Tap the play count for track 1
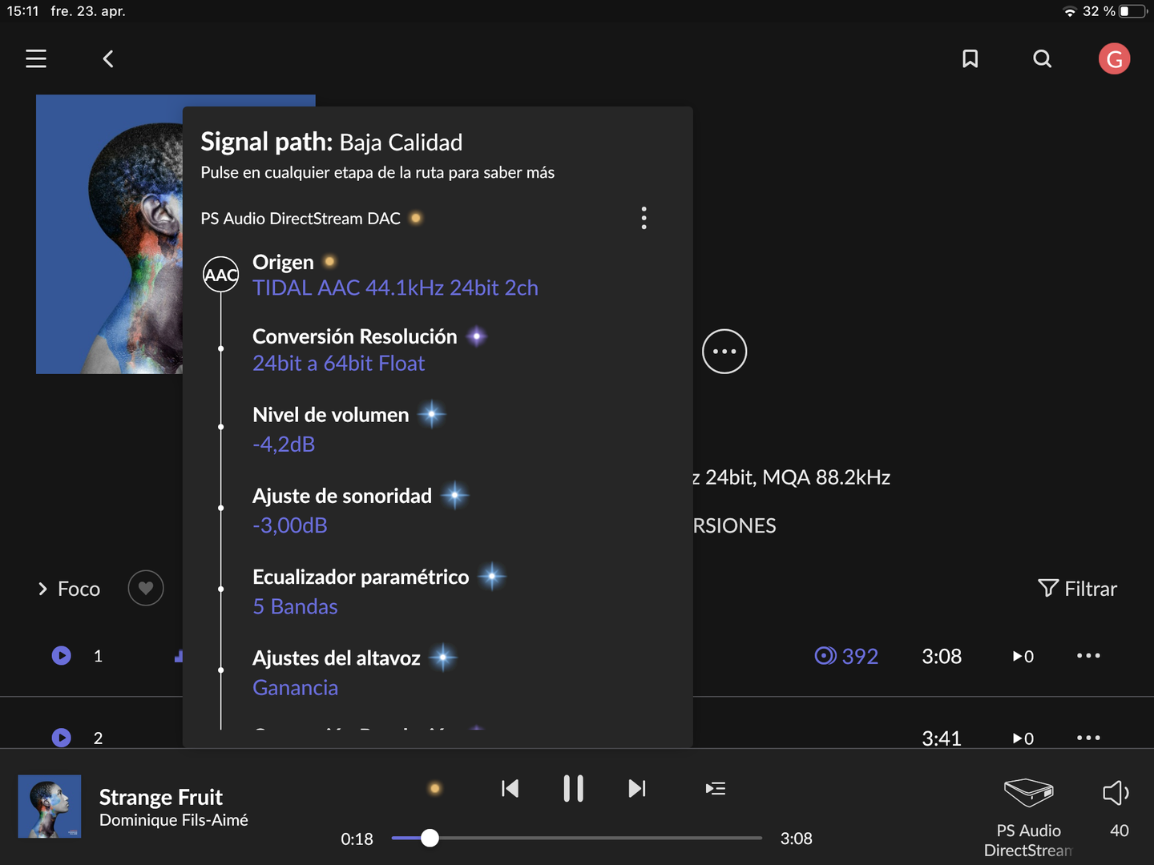Image resolution: width=1154 pixels, height=865 pixels. 1023,657
